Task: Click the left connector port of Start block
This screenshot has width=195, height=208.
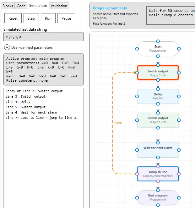Action: [137, 49]
